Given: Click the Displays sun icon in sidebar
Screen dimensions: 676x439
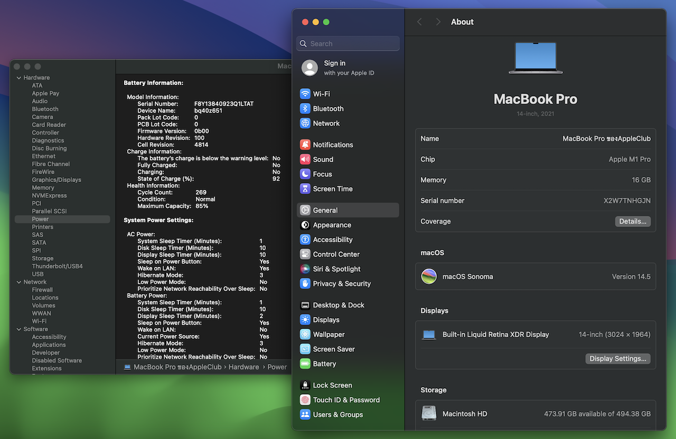Looking at the screenshot, I should coord(305,320).
